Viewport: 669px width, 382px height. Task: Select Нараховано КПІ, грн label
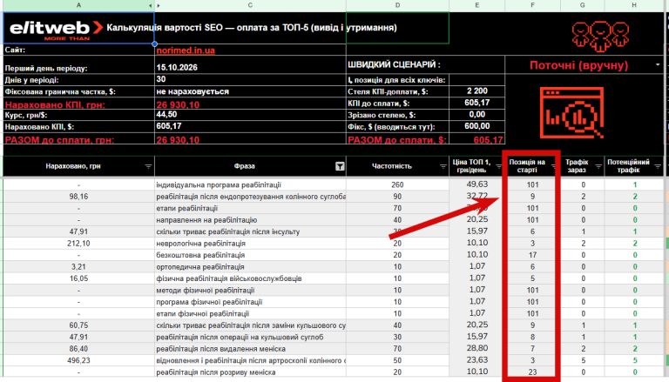pos(55,105)
